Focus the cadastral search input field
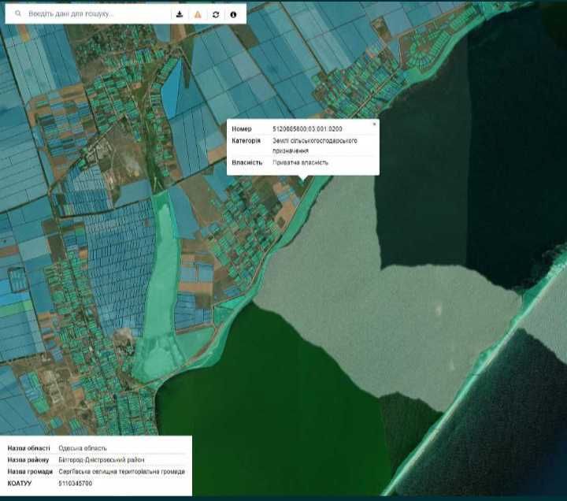The image size is (567, 501). (98, 14)
